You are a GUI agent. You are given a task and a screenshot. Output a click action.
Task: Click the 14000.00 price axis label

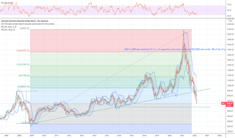[x=230, y=65]
